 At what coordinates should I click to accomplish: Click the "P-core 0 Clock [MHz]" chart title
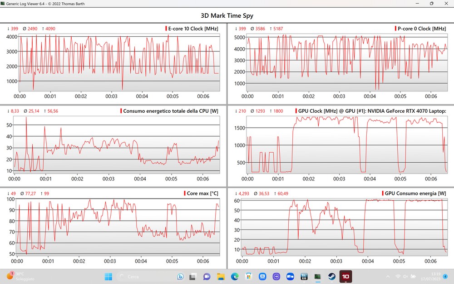[422, 29]
